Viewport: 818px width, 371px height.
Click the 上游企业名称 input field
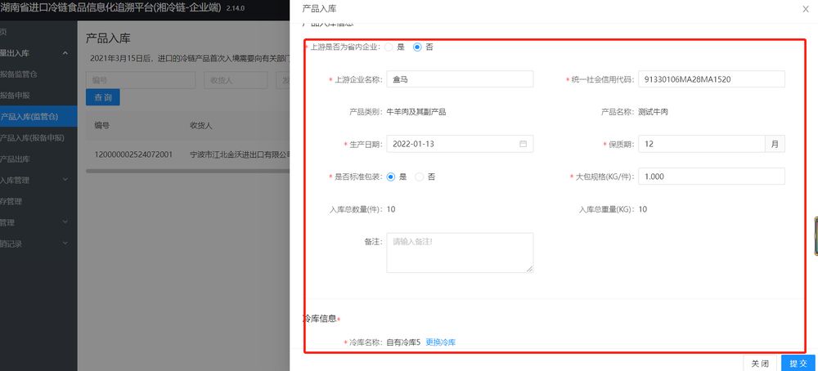click(460, 78)
